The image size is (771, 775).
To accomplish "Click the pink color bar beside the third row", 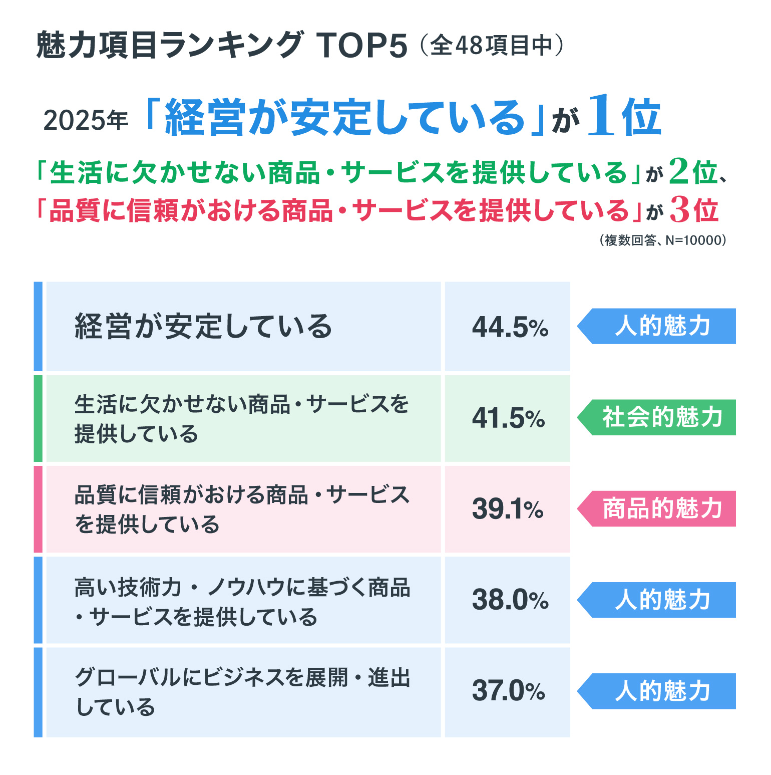I will click(x=38, y=509).
